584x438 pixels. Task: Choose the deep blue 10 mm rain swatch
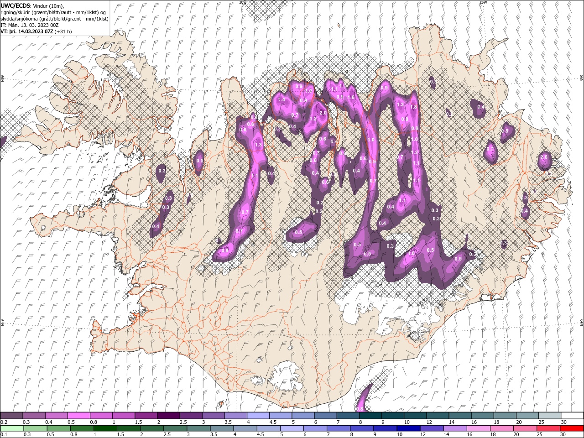[408, 428]
